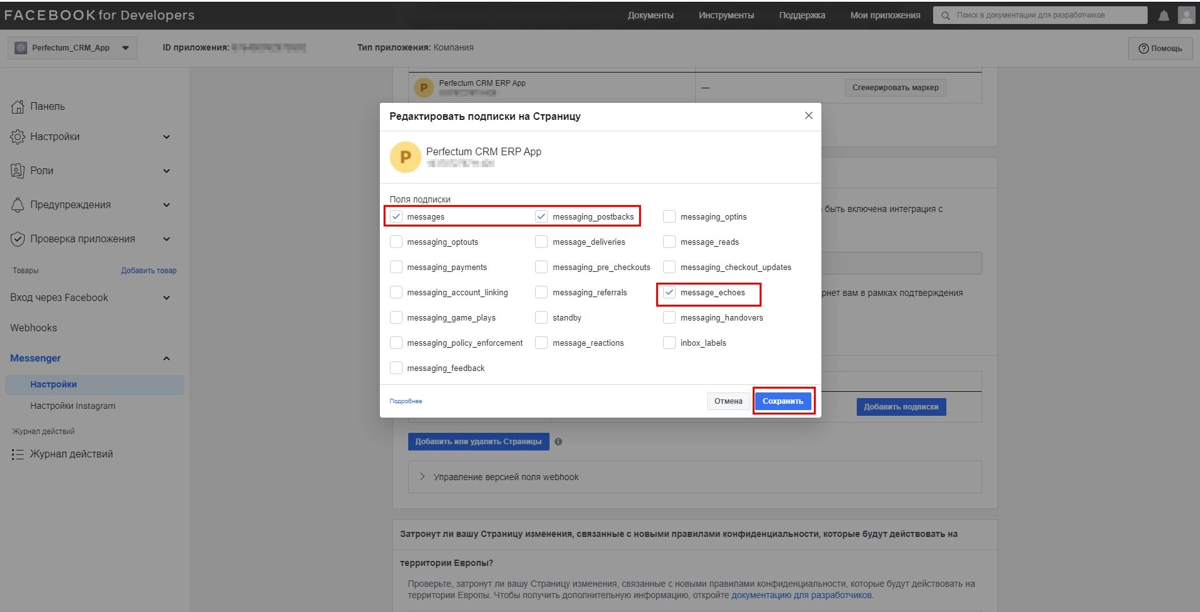Click the Perfectum CRM ERP App avatar in the dialog
The width and height of the screenshot is (1200, 612).
point(406,157)
